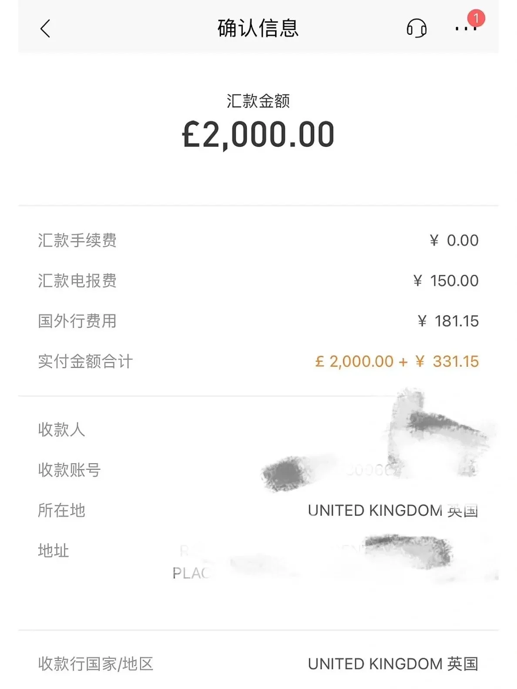Select the 汇款电报费 row
The height and width of the screenshot is (689, 517).
pyautogui.click(x=258, y=281)
